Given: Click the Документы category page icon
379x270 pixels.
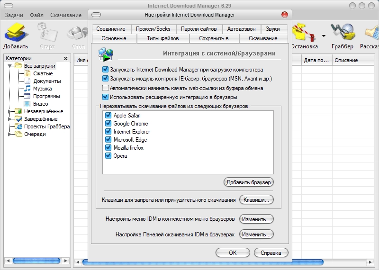Looking at the screenshot, I should pos(27,81).
